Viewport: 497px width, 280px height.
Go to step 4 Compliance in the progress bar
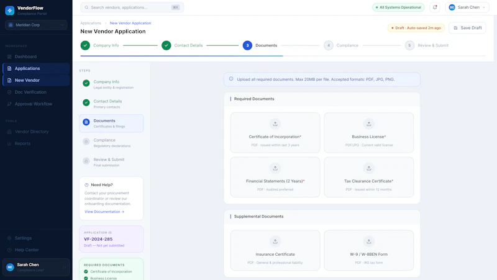(x=341, y=45)
